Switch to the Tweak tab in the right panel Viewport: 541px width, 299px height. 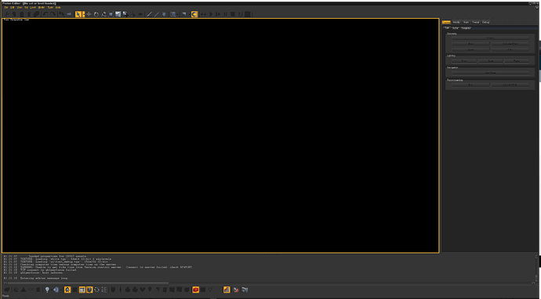[475, 22]
